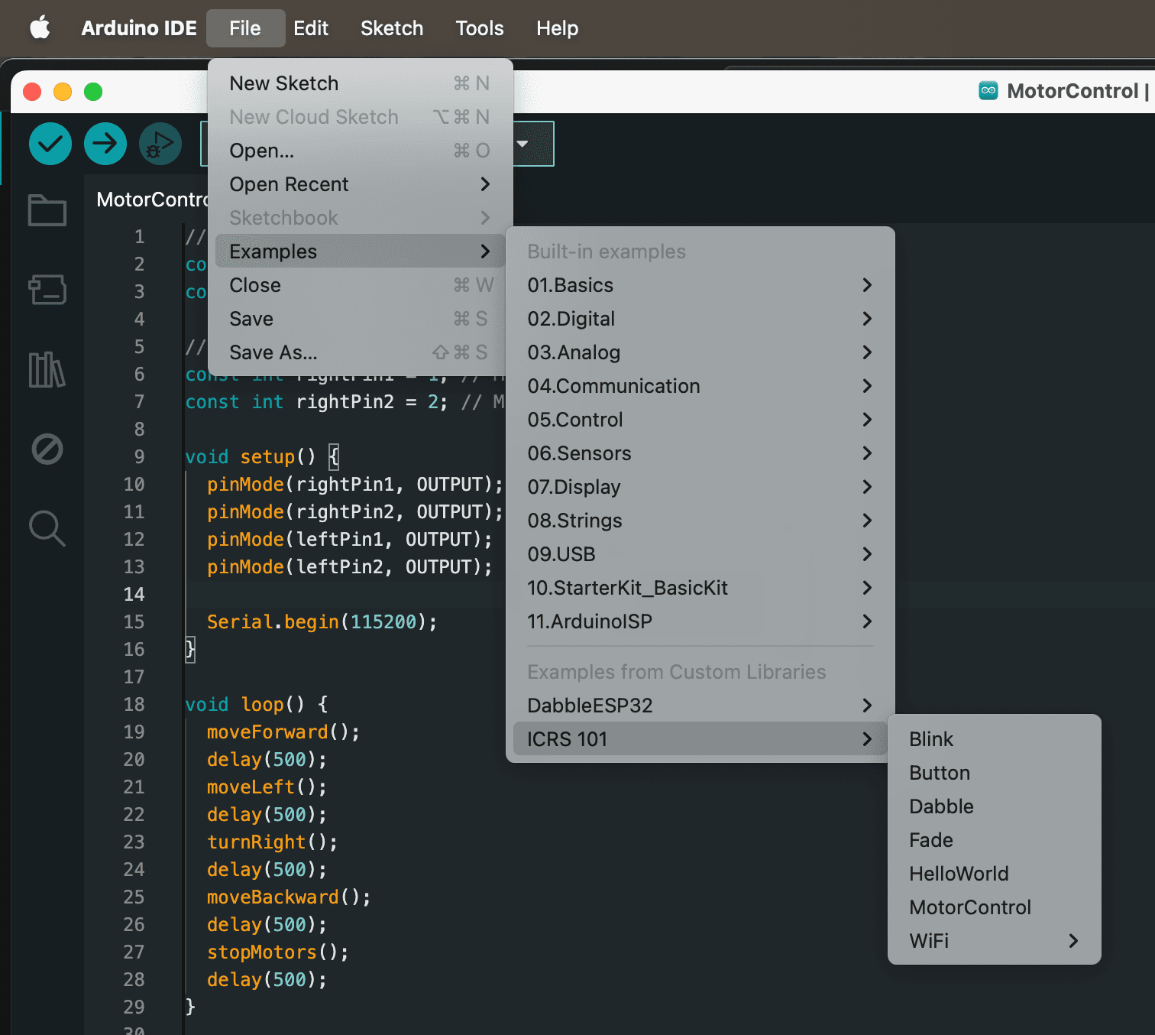Open the Boards Manager sidebar icon

47,290
